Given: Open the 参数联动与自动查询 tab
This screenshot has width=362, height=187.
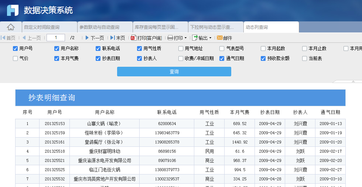Looking at the screenshot, I should [x=105, y=27].
